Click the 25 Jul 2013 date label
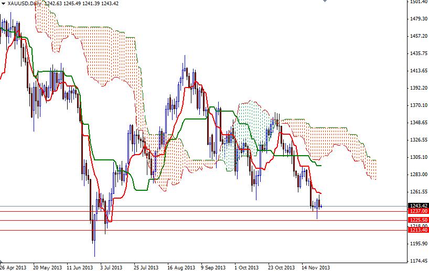429x271 pixels. (146, 267)
